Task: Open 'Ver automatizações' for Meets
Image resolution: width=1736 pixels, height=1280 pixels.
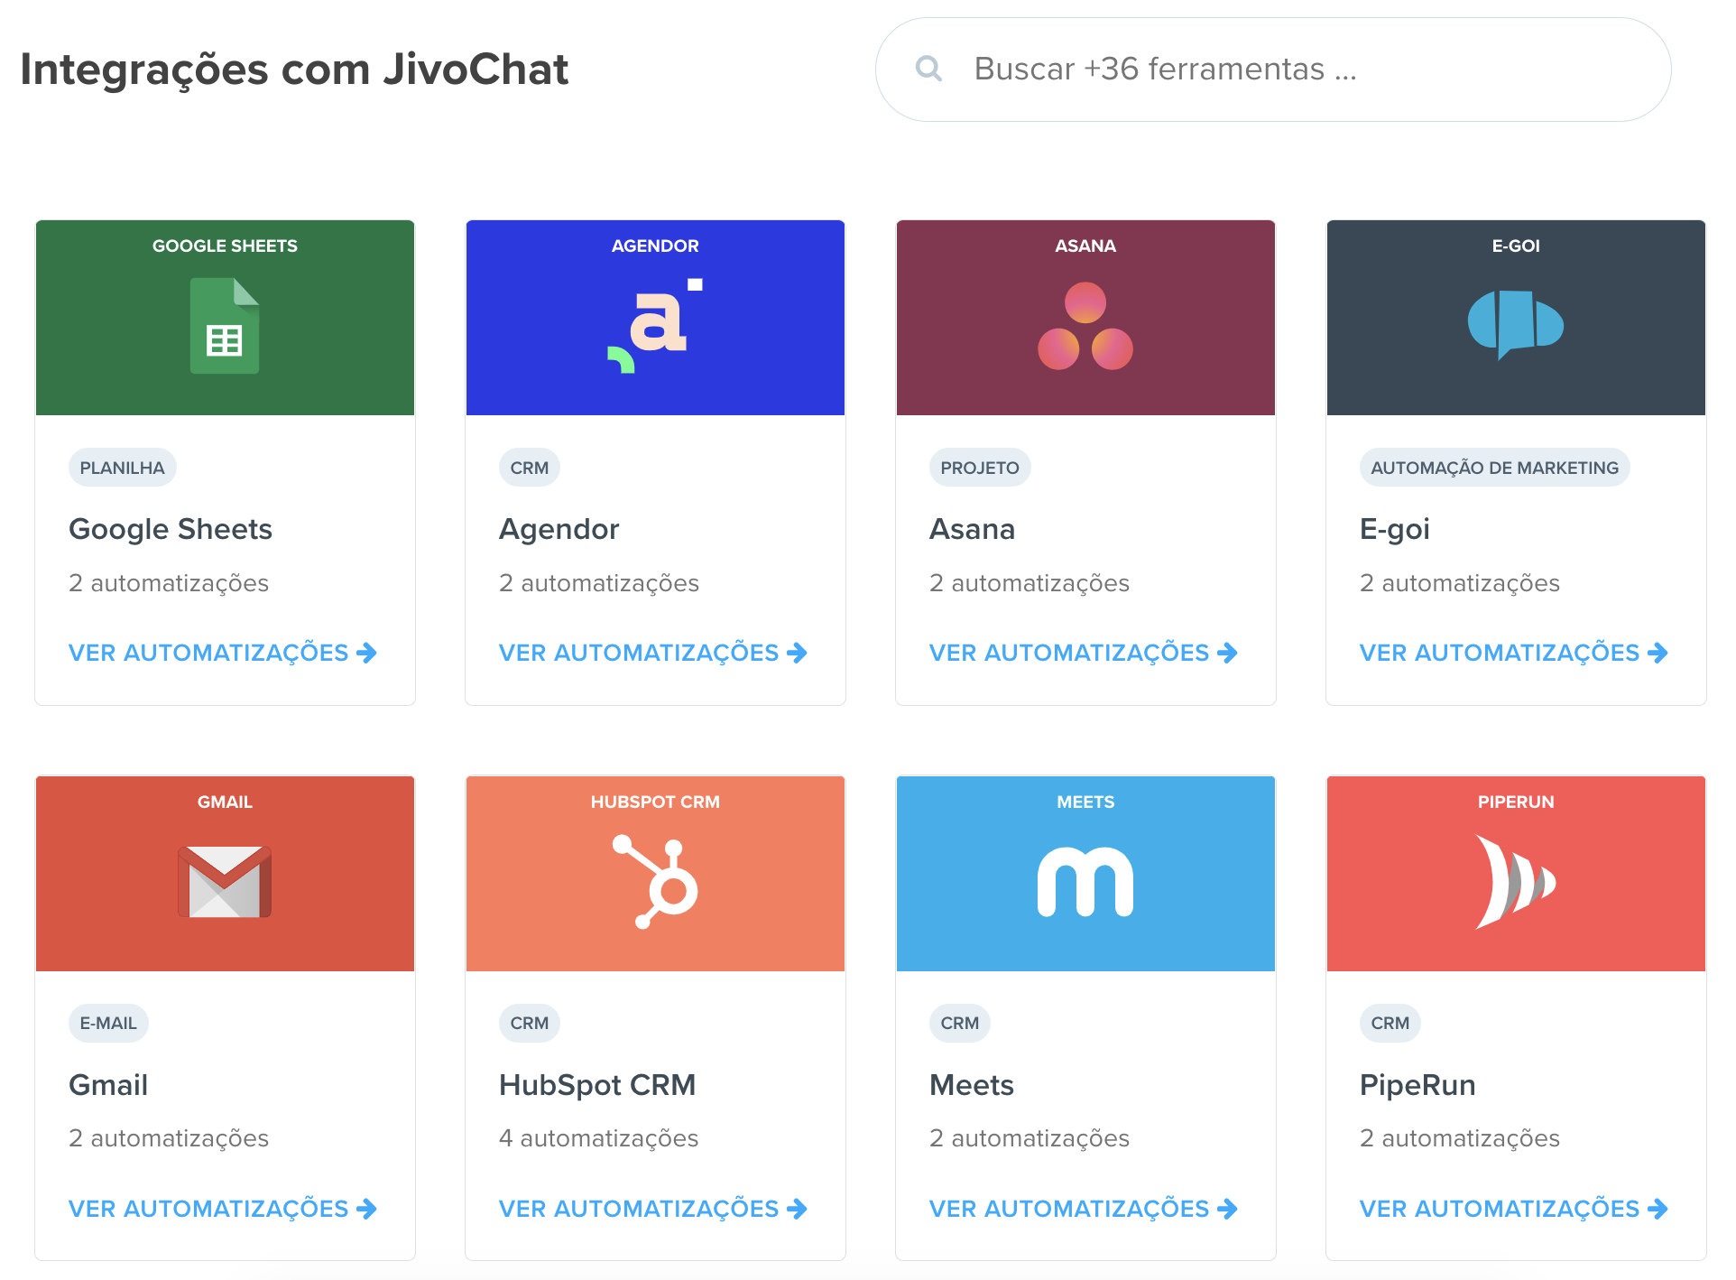Action: point(1084,1209)
